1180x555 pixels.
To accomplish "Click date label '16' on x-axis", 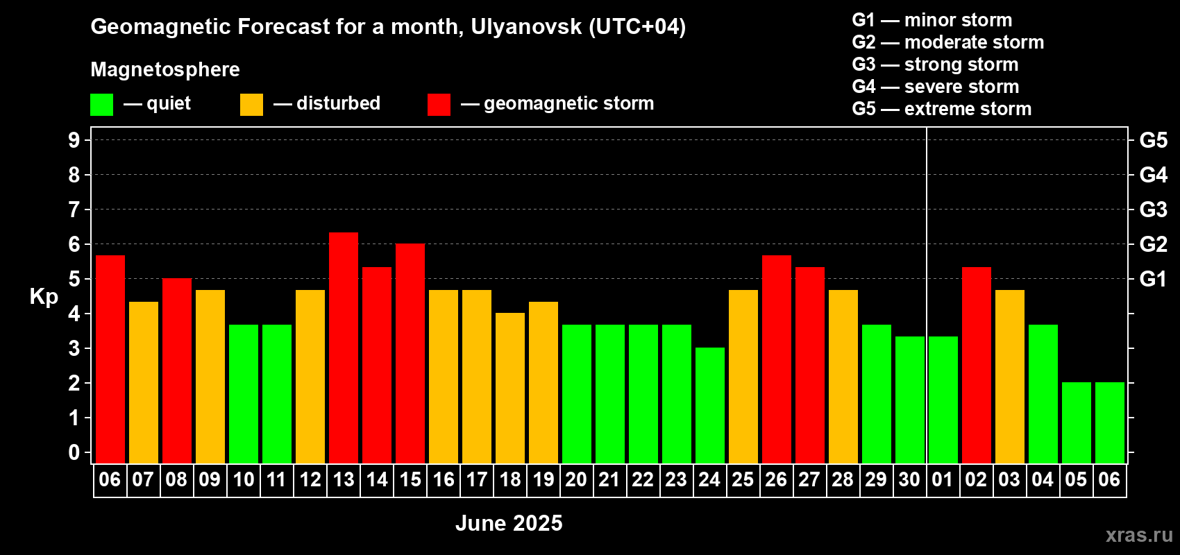I will click(x=444, y=479).
